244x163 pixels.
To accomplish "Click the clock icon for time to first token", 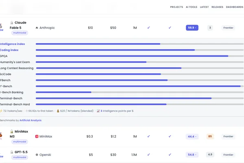I will click(x=26, y=111).
